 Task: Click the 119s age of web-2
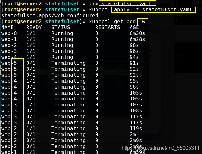click(136, 129)
